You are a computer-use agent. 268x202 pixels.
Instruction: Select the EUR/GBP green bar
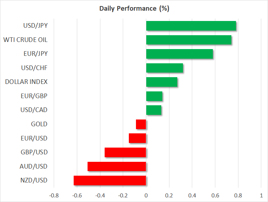154,96
